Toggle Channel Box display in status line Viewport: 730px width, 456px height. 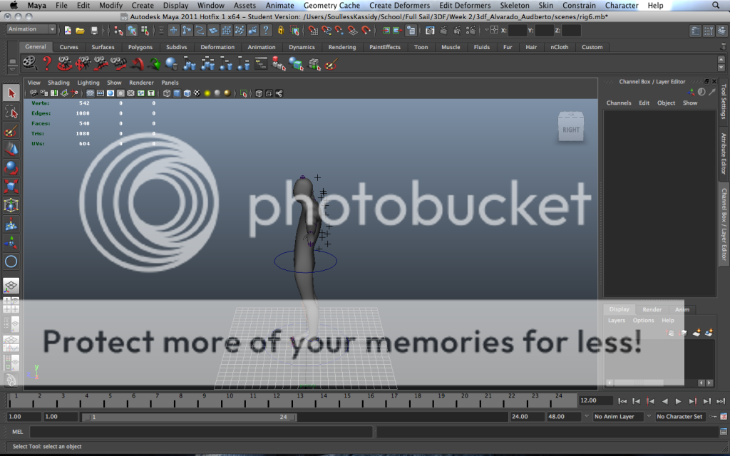[x=721, y=31]
